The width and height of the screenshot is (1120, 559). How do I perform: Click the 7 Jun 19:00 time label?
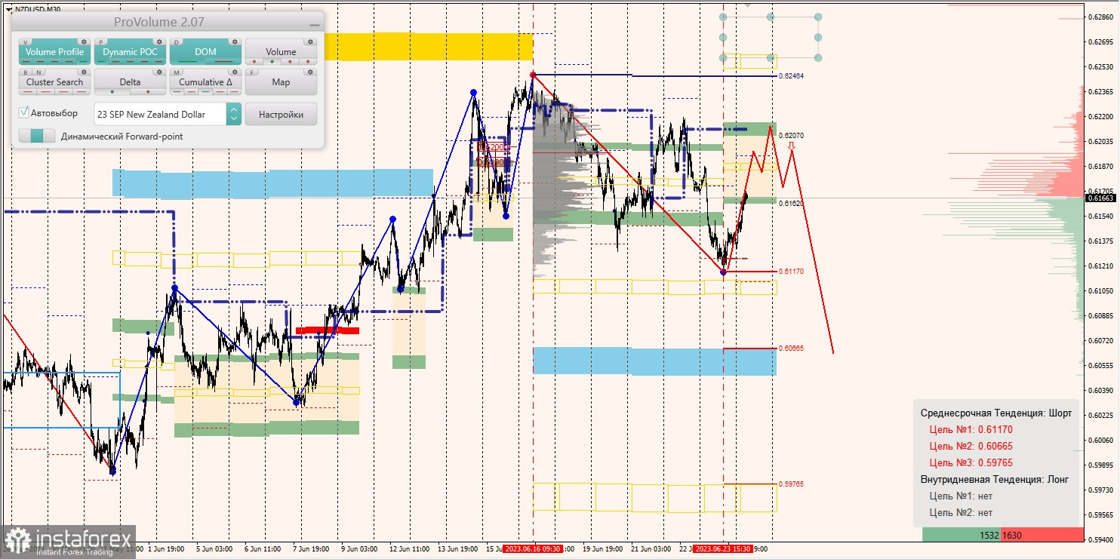pyautogui.click(x=311, y=549)
